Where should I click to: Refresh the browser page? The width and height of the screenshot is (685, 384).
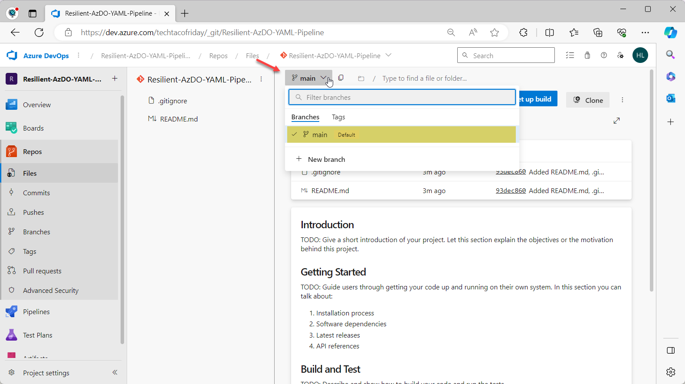pyautogui.click(x=39, y=33)
